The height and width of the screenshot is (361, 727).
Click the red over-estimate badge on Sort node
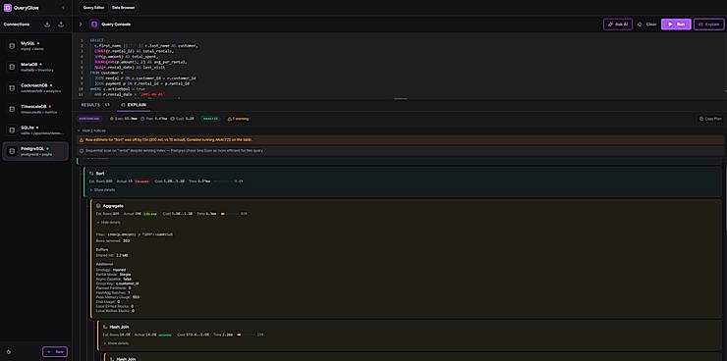[x=140, y=181]
